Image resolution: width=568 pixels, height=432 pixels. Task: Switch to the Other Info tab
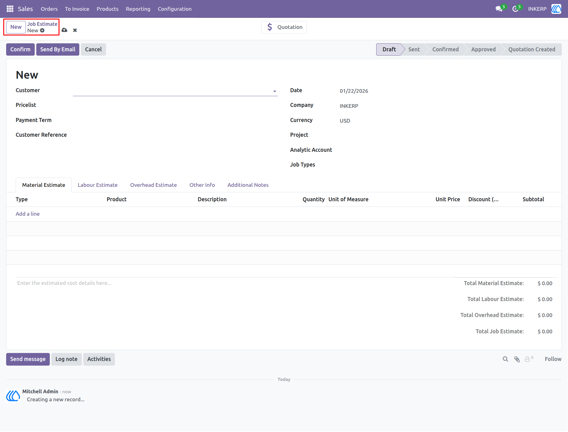(202, 185)
